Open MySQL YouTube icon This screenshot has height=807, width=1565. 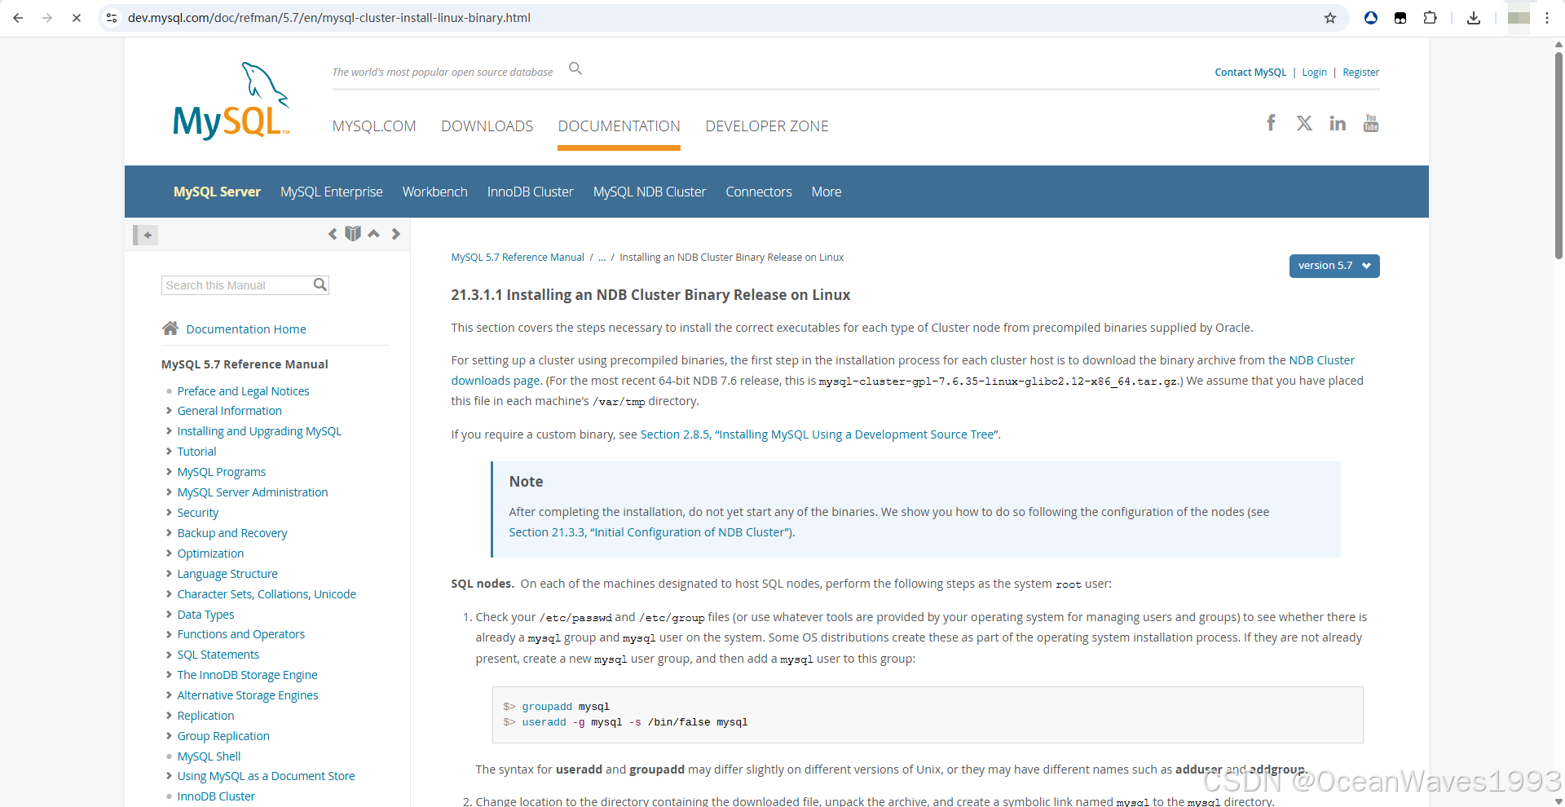tap(1371, 123)
